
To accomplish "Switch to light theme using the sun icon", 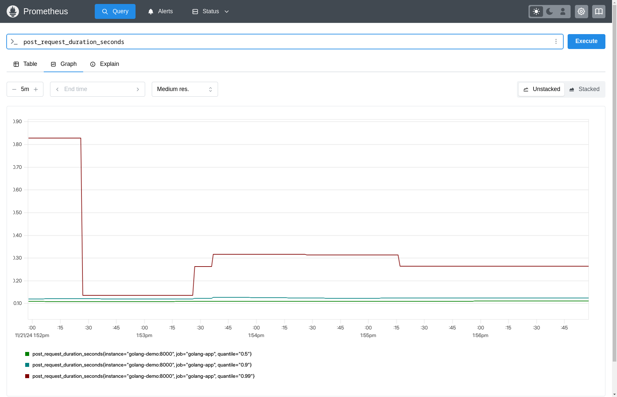I will pos(536,11).
